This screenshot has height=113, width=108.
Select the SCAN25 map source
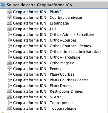click(x=38, y=97)
